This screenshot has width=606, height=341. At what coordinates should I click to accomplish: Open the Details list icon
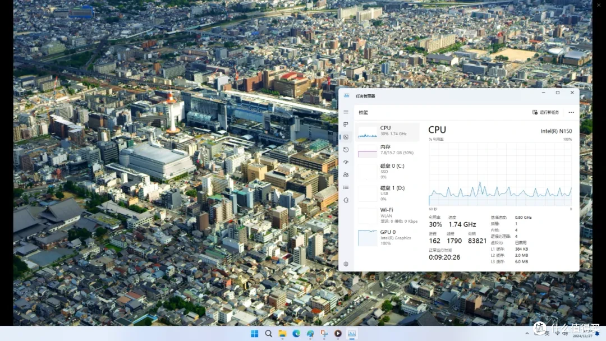click(346, 188)
